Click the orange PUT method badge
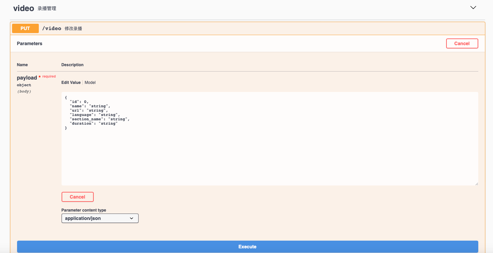Screen dimensions: 493x253 pos(25,28)
